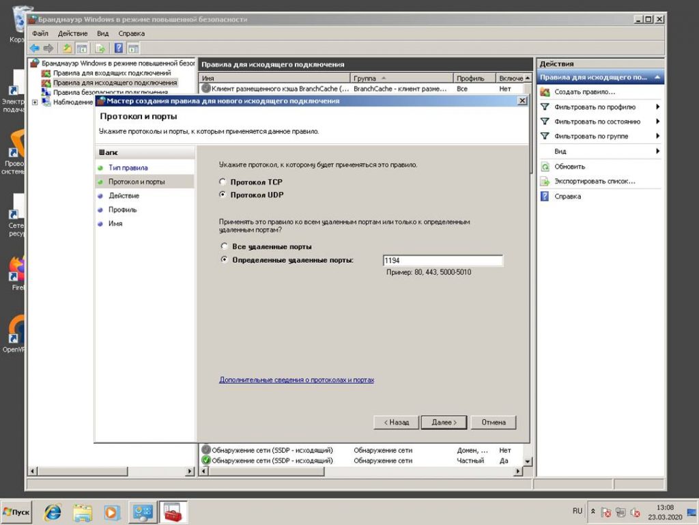Click Создать правило… action

(584, 91)
